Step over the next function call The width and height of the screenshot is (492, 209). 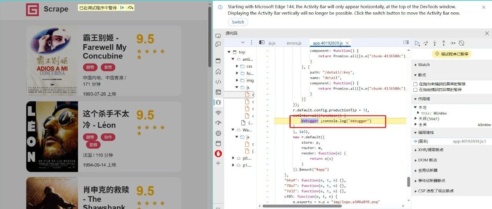coord(426,43)
